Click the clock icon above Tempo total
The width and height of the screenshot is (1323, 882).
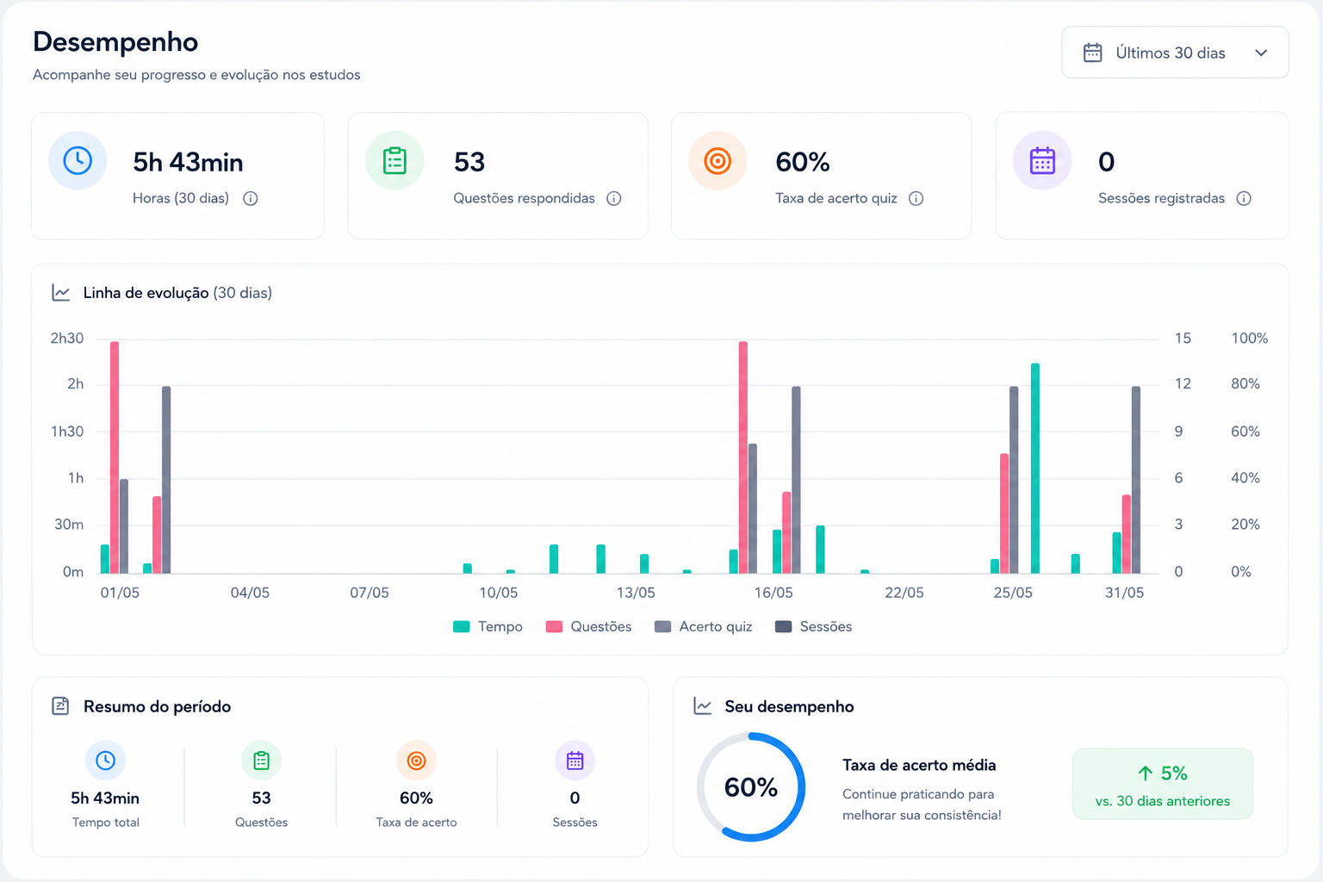(x=105, y=761)
